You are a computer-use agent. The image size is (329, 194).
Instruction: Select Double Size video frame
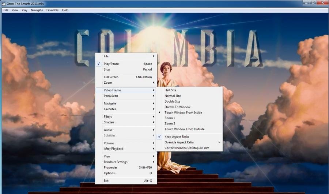click(x=189, y=101)
